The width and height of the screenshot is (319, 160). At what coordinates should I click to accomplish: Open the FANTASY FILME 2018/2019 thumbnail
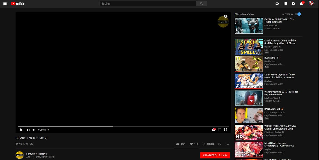coord(249,26)
